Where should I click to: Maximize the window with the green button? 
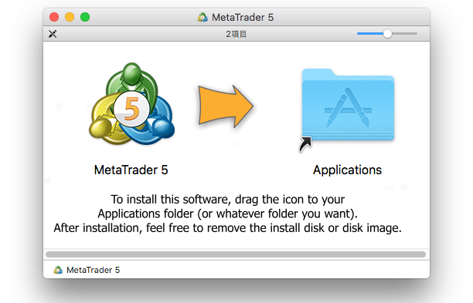(x=85, y=17)
